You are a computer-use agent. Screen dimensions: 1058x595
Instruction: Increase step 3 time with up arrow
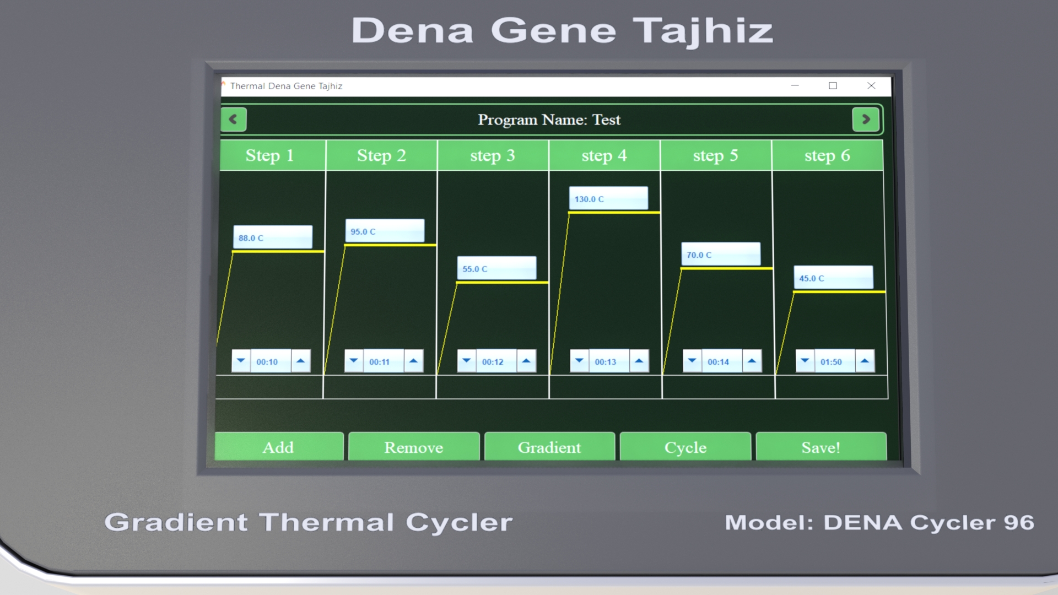[526, 361]
